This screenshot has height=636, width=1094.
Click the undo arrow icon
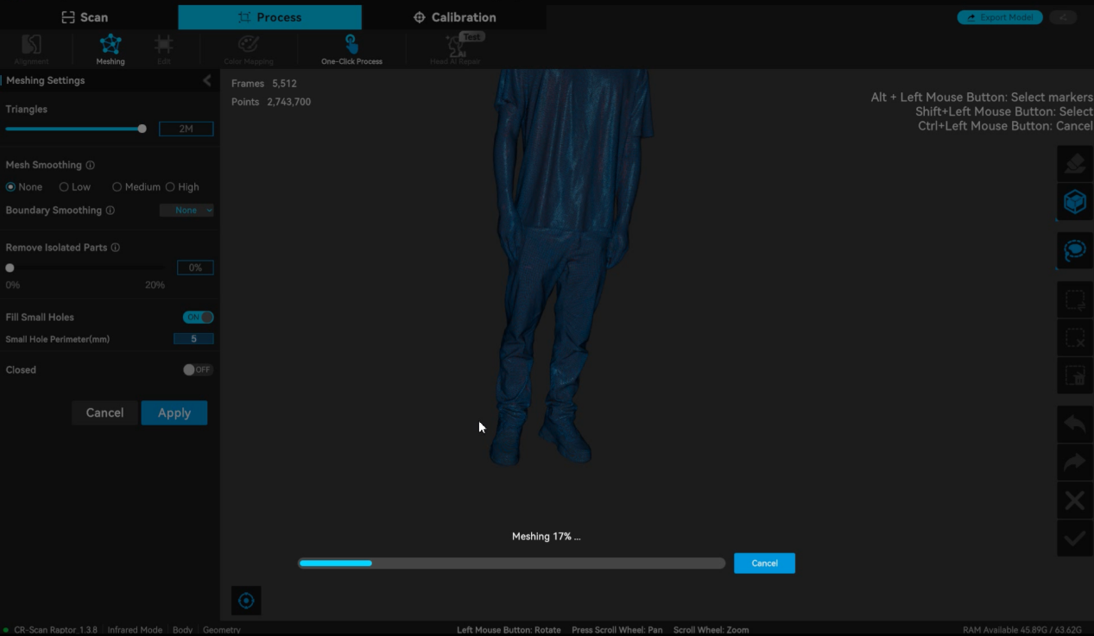(x=1074, y=424)
